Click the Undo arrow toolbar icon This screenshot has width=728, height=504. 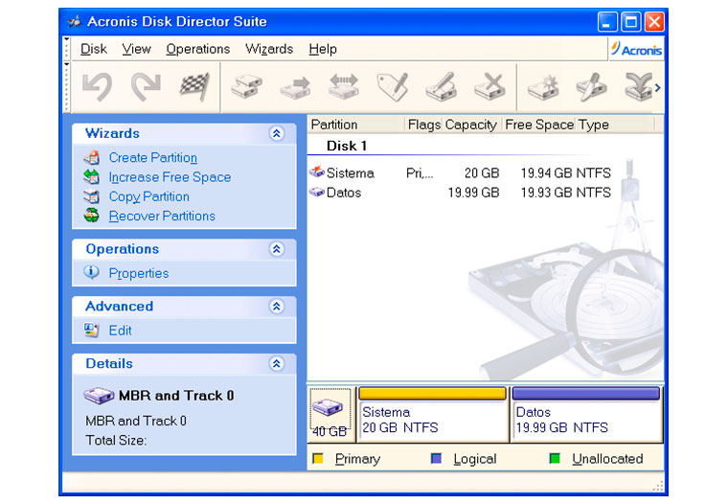pyautogui.click(x=97, y=87)
